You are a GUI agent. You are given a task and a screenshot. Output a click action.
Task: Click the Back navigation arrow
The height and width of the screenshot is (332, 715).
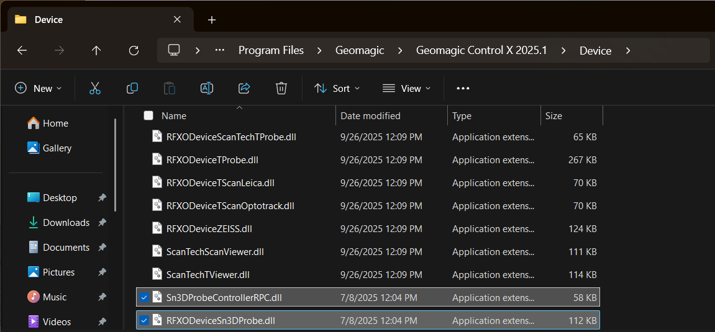[x=22, y=50]
